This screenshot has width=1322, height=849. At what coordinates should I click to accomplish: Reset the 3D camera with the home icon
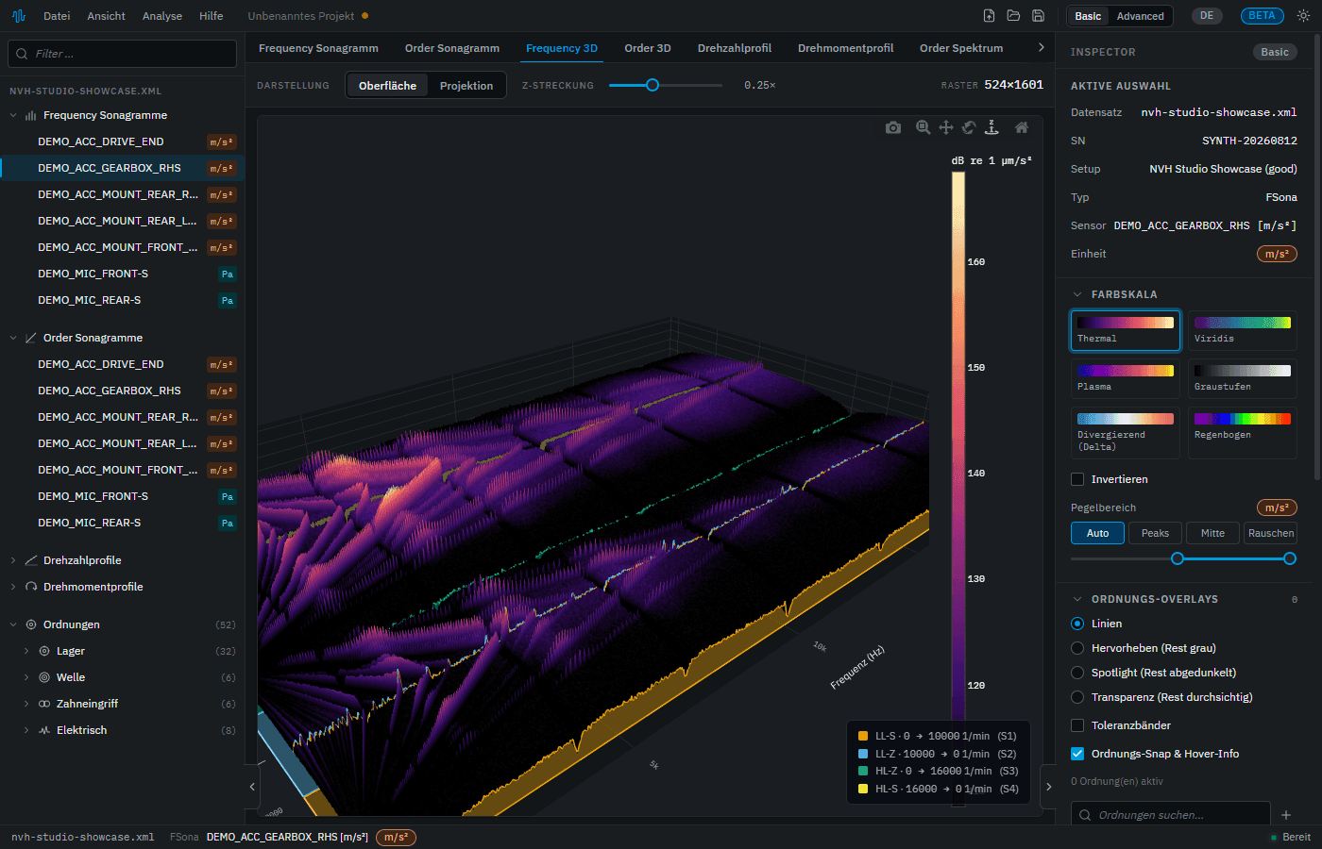pos(1022,127)
